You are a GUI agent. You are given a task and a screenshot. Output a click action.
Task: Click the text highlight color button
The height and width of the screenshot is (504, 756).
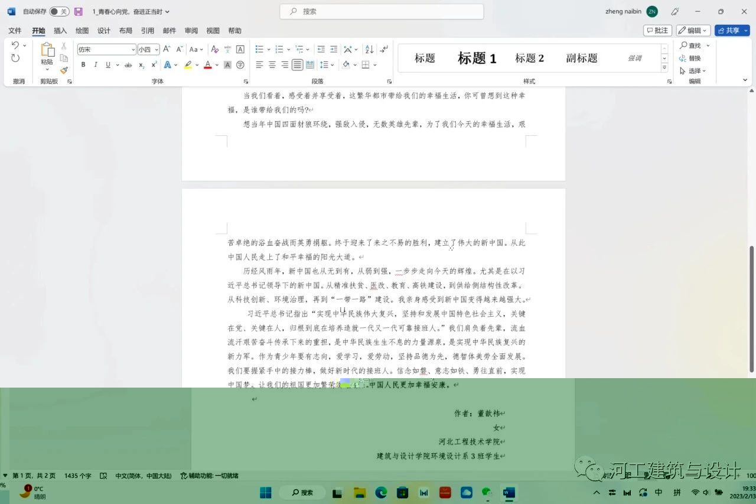pos(188,65)
